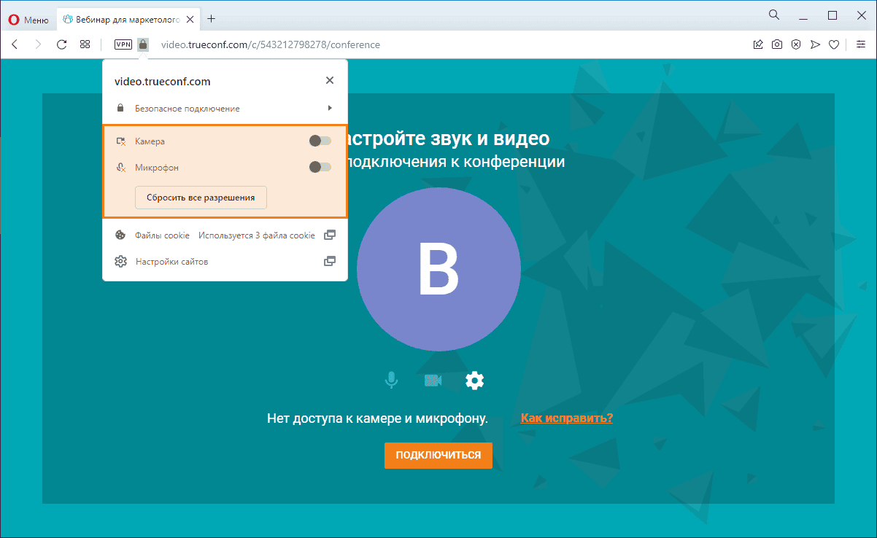Open the Easy Setup sliders icon
The height and width of the screenshot is (538, 877).
[861, 44]
